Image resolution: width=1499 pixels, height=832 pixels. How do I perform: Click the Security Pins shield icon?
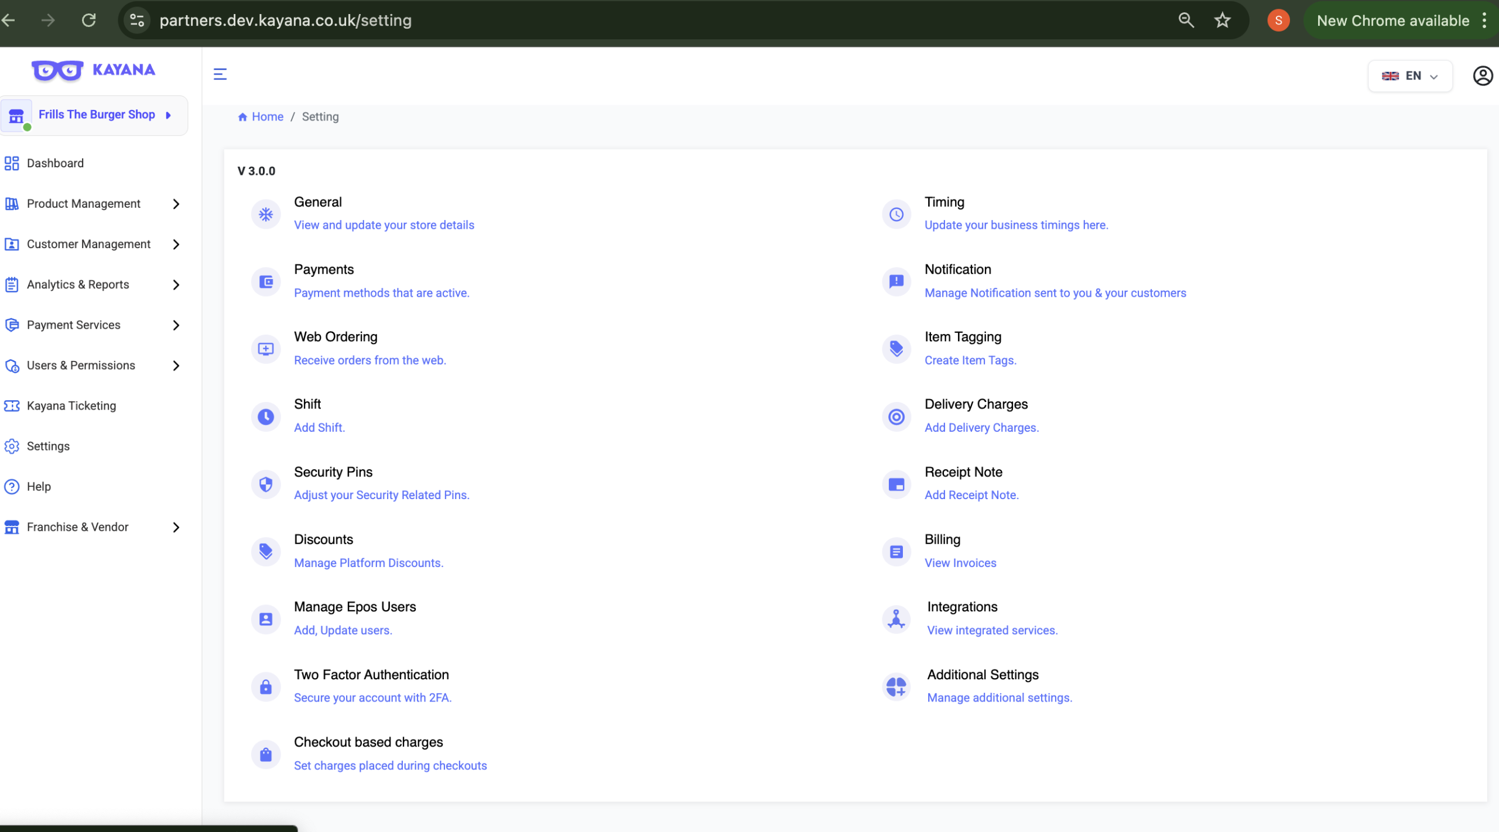[x=266, y=484]
